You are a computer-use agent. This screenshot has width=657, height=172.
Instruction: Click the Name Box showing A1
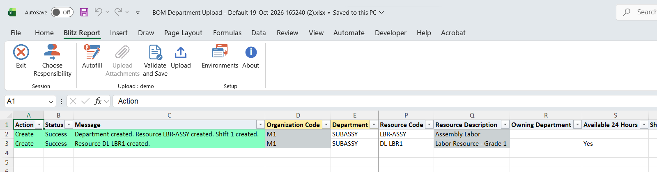click(25, 101)
